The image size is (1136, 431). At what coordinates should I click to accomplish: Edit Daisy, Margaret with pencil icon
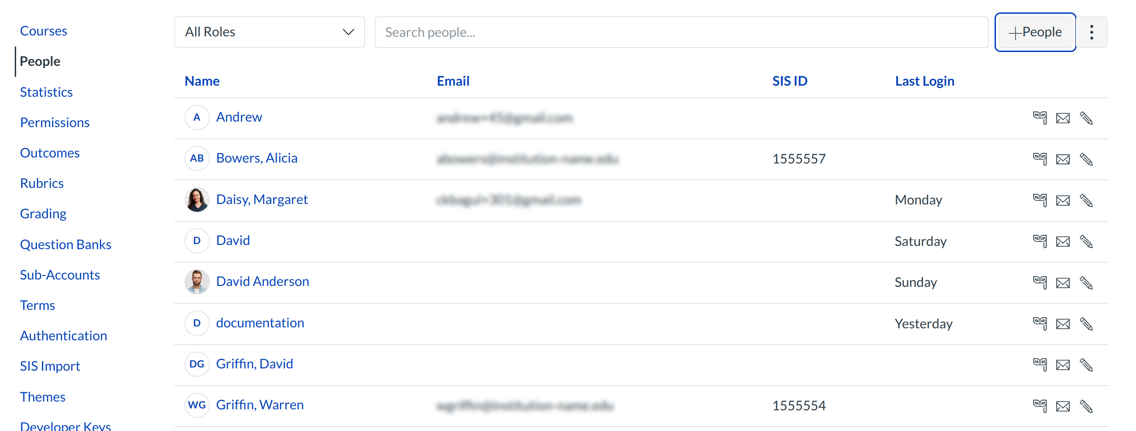[x=1086, y=200]
